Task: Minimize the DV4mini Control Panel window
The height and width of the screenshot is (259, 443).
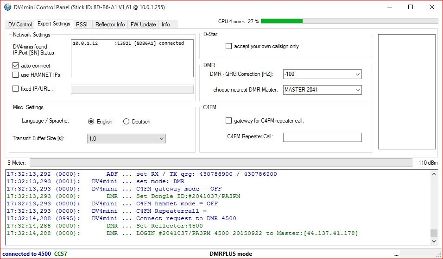Action: click(x=390, y=7)
